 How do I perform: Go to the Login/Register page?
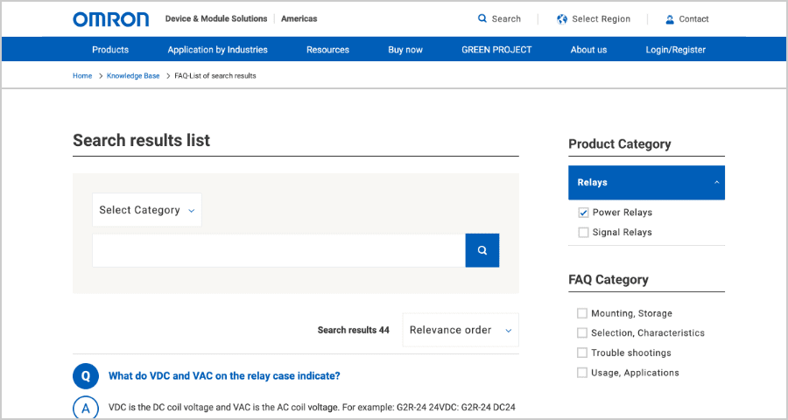point(675,50)
